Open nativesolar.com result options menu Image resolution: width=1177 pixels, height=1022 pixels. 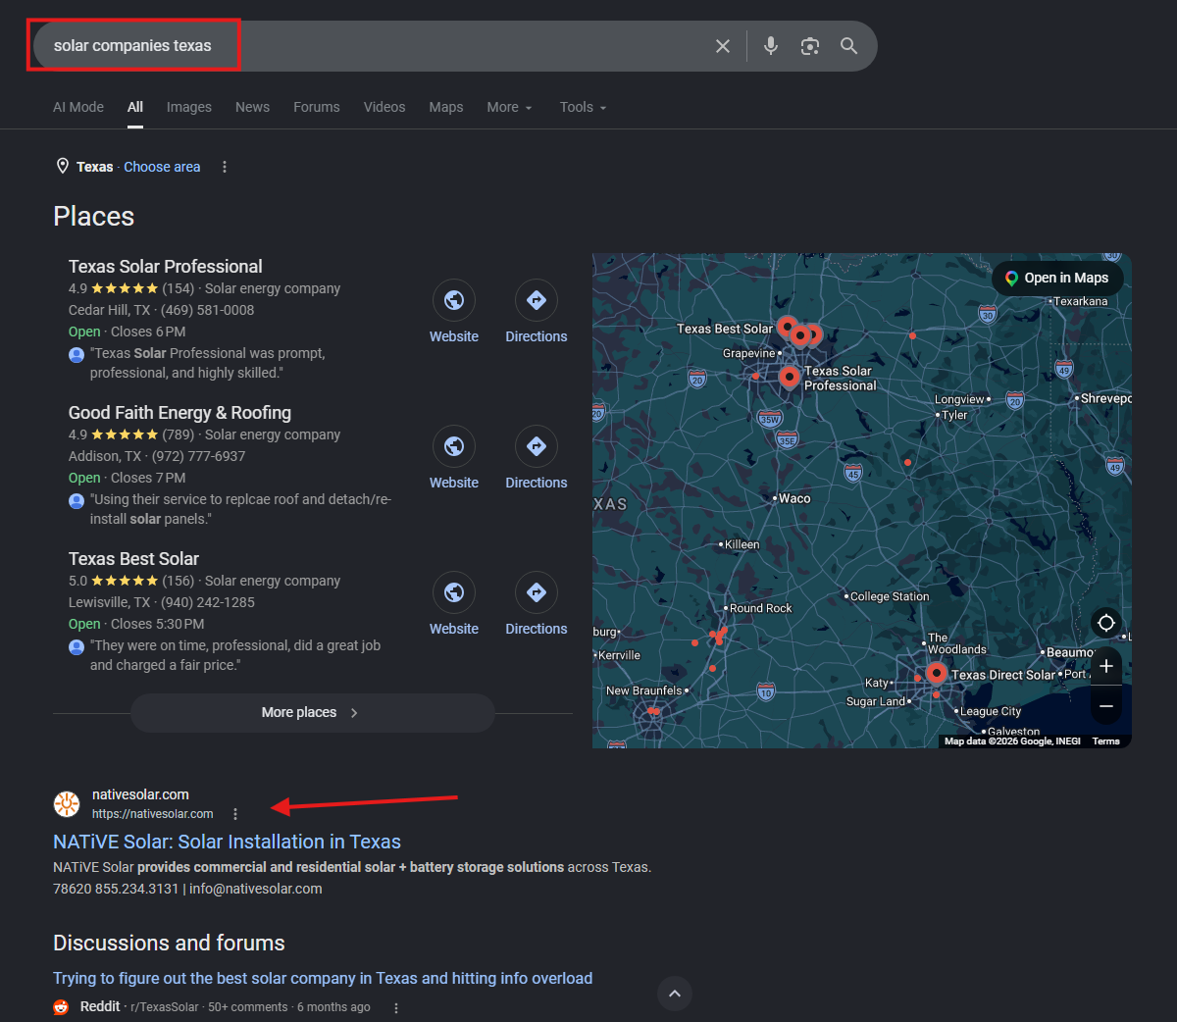pos(235,814)
